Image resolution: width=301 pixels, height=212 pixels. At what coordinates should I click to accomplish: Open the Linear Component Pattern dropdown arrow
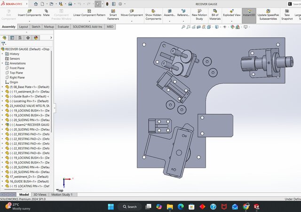coord(89,21)
